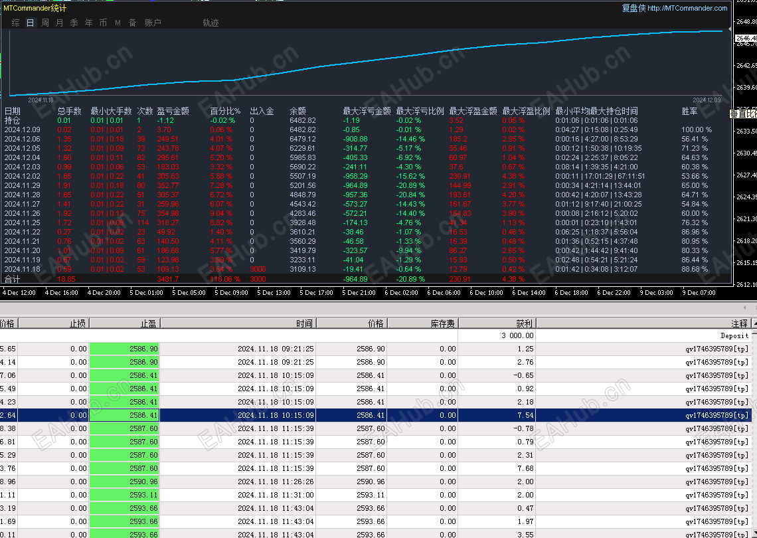757x538 pixels.
Task: Select the 2024.11.25 statistics row
Action: tap(366, 223)
